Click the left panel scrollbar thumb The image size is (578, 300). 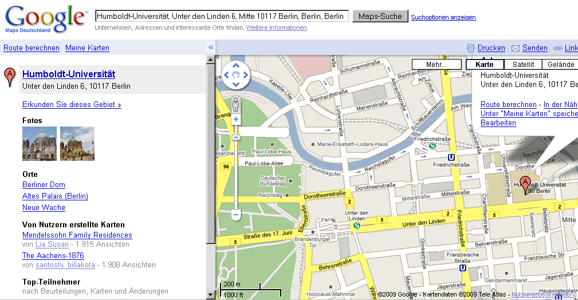[x=210, y=153]
